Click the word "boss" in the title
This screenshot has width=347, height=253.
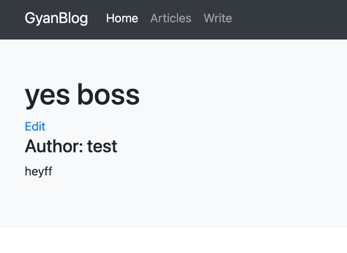pyautogui.click(x=108, y=94)
